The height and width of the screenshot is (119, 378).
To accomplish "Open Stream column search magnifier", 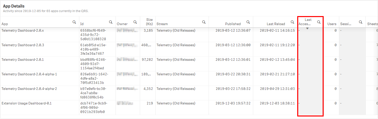I will point(204,22).
